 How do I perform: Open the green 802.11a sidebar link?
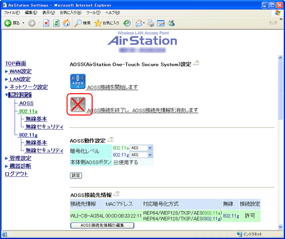(28, 111)
